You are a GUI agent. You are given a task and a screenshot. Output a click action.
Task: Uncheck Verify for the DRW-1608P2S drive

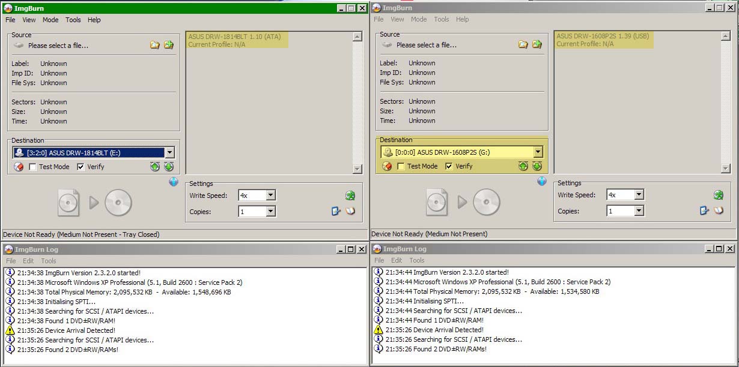point(449,166)
